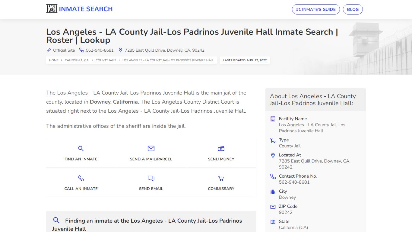
Task: Open FIND AN INMATE tile label
Action: pyautogui.click(x=81, y=159)
